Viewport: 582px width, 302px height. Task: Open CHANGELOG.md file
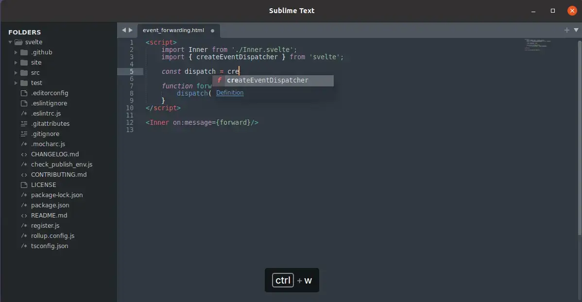pyautogui.click(x=55, y=154)
